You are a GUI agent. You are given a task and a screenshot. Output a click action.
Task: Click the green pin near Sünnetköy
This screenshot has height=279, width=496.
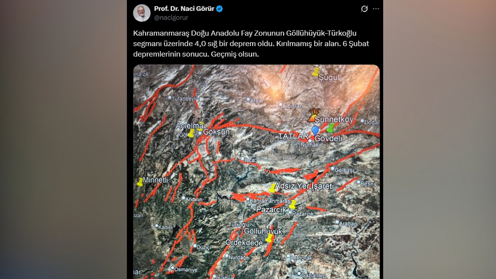[331, 128]
